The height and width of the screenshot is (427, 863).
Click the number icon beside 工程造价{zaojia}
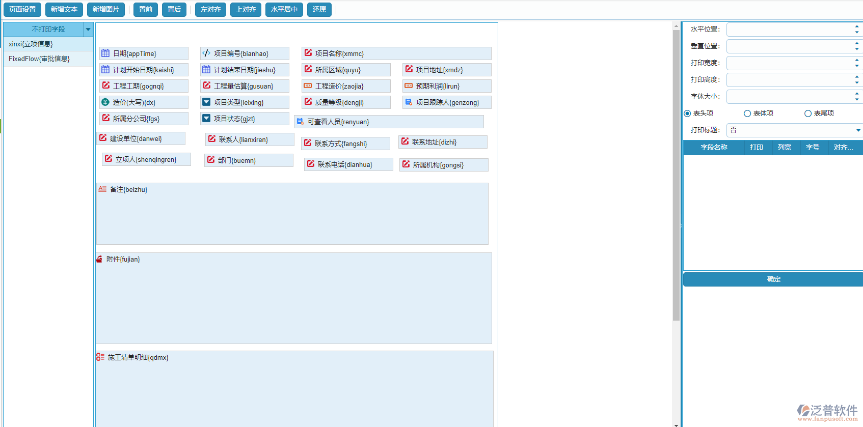308,86
